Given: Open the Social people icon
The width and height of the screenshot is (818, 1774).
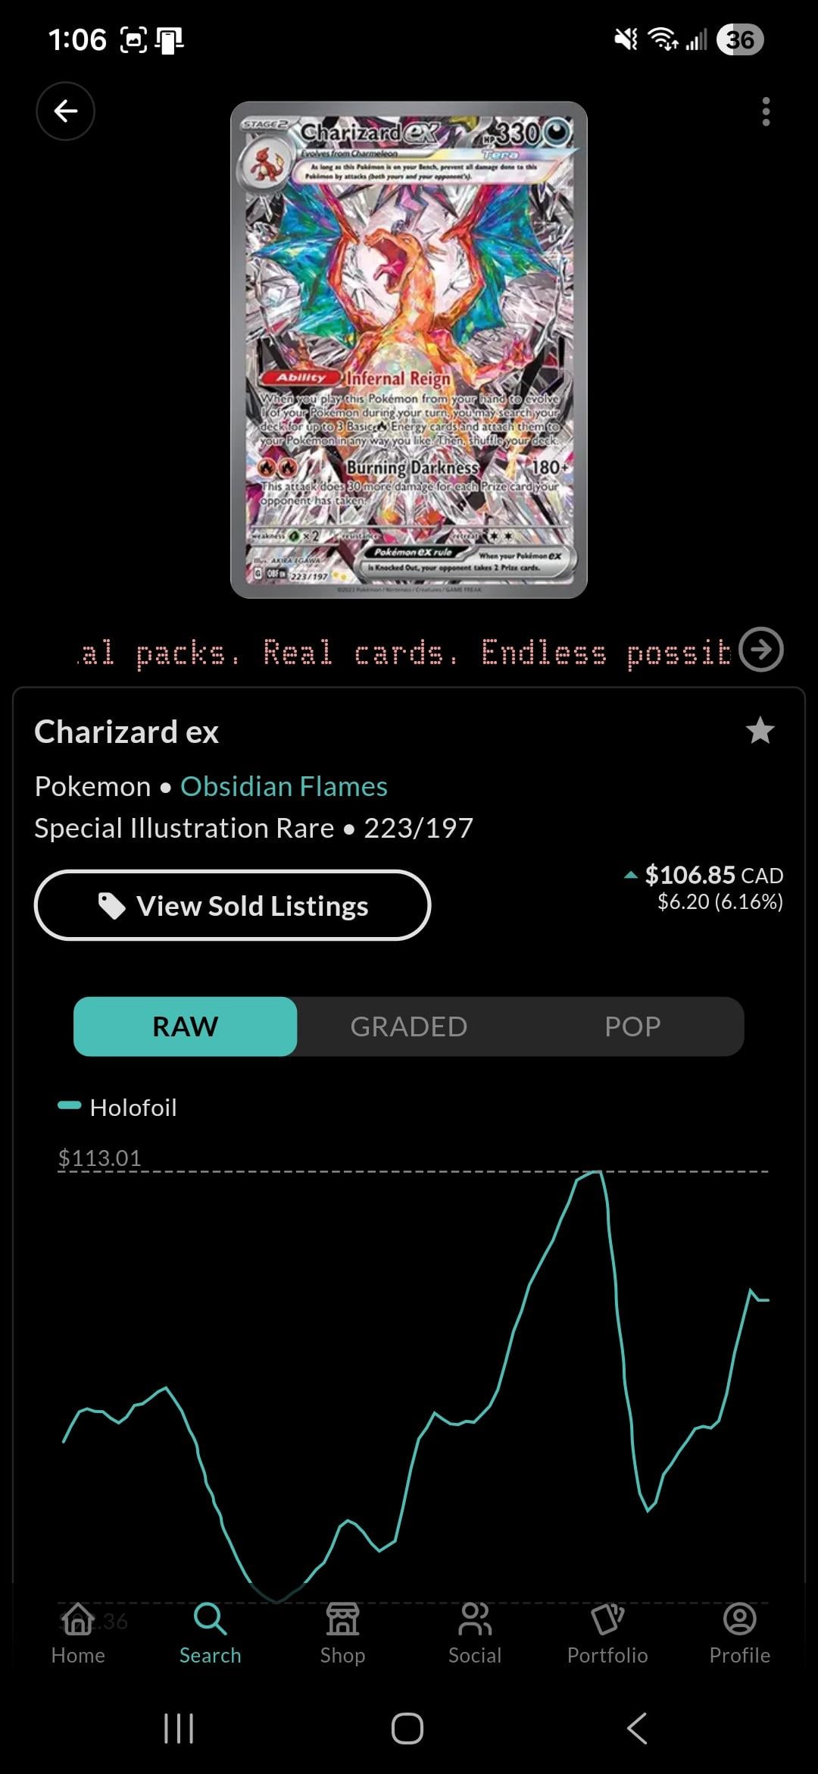Looking at the screenshot, I should (475, 1619).
